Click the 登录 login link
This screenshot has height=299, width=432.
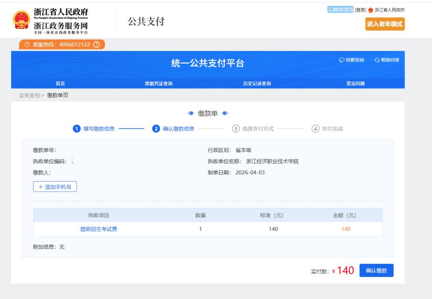coord(360,10)
